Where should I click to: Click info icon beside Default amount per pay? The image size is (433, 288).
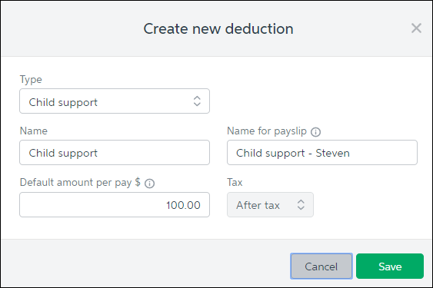[x=150, y=184]
